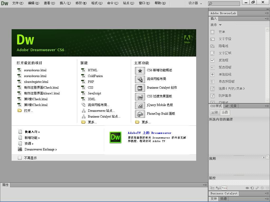Screen dimensions: 270x202
Task: Show category view in CSS properties pane
Action: click(212, 188)
